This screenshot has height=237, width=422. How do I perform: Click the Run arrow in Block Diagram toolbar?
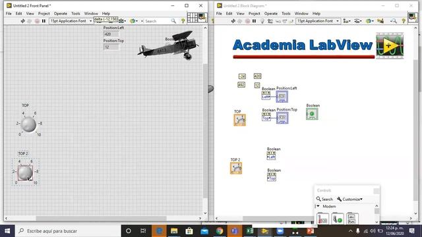pos(233,21)
